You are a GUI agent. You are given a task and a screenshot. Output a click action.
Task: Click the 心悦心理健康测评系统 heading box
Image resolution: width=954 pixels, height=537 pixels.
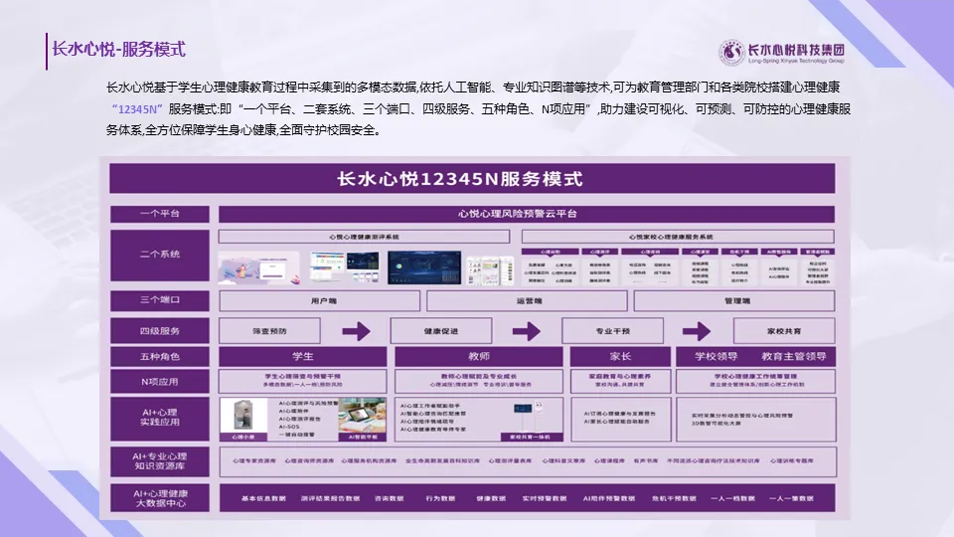(364, 237)
